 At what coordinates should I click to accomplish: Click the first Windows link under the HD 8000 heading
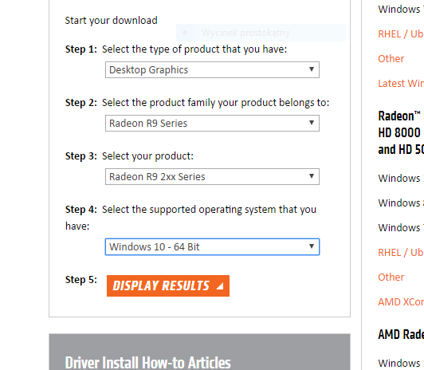401,179
